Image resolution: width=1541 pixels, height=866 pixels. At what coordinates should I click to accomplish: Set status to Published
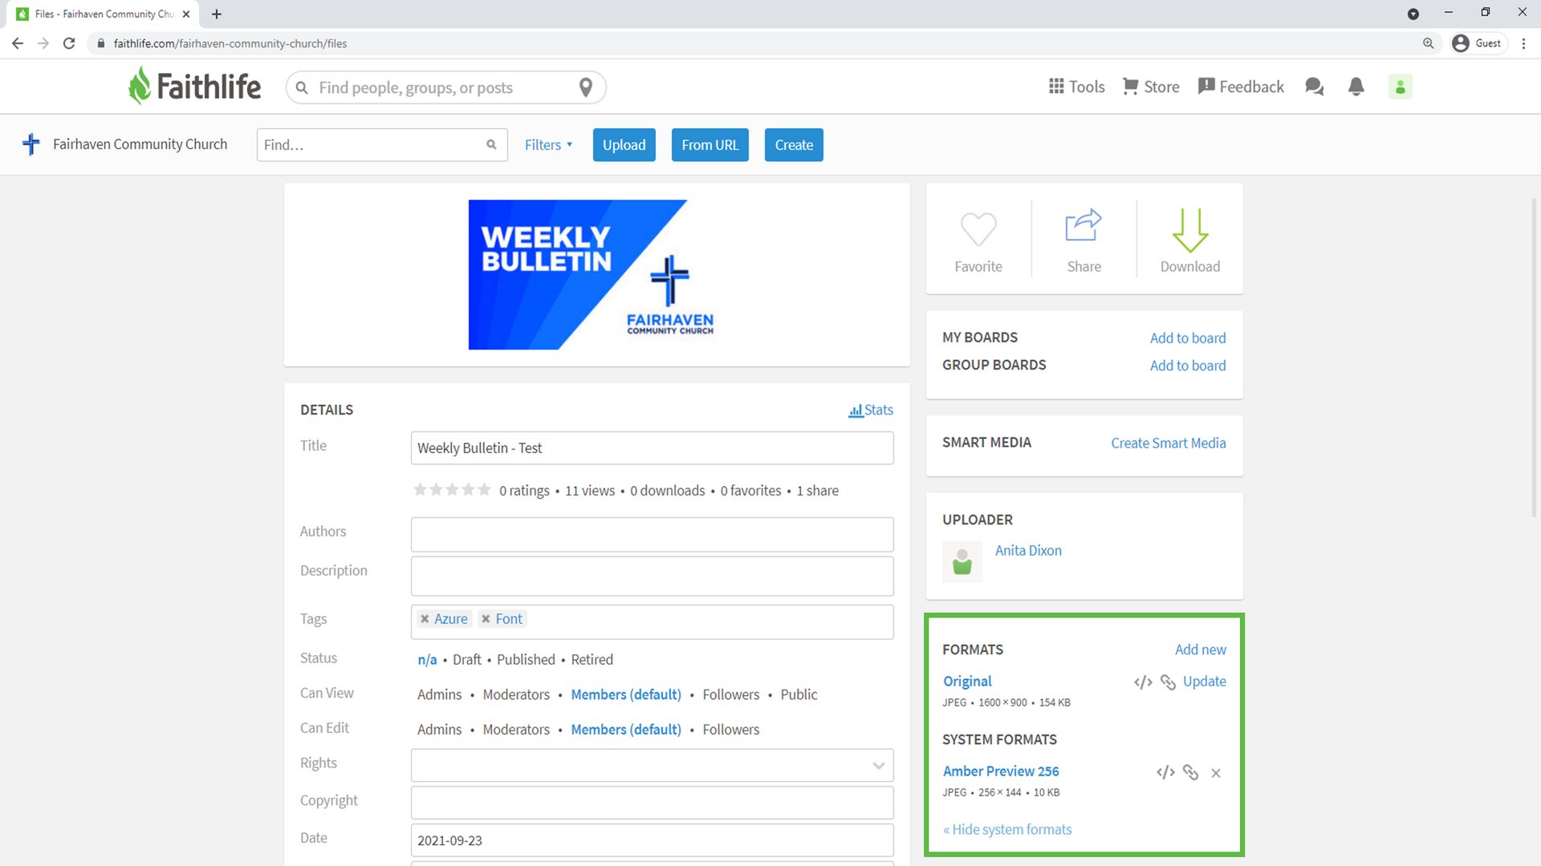(526, 659)
